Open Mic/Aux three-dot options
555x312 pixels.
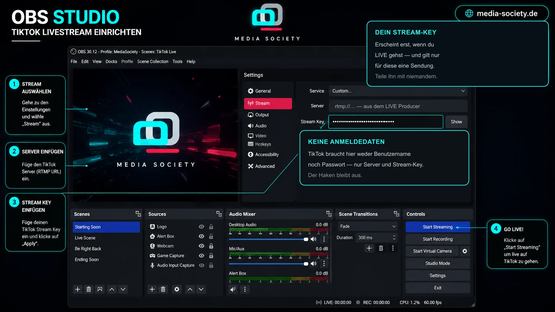point(324,264)
